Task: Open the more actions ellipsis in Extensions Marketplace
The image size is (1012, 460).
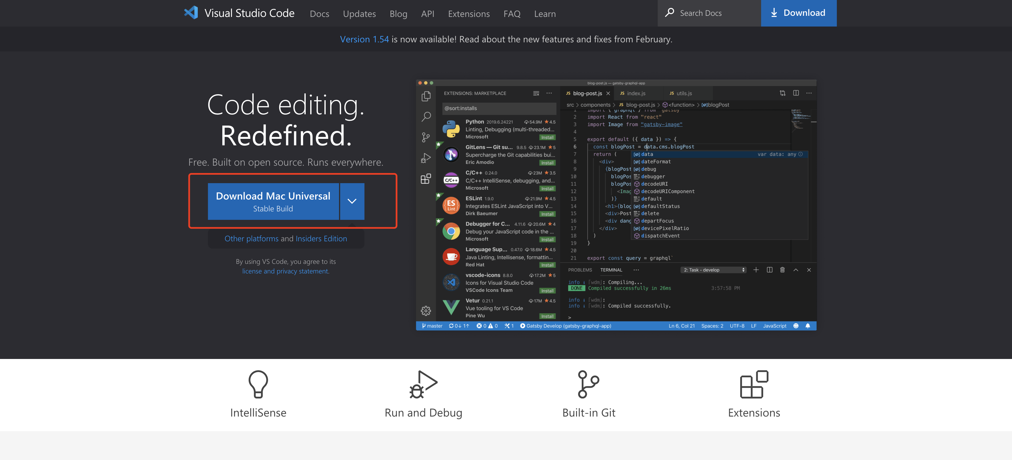Action: pos(549,93)
